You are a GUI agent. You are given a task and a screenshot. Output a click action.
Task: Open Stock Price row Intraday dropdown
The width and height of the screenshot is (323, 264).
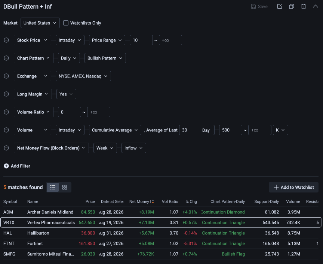click(x=70, y=40)
